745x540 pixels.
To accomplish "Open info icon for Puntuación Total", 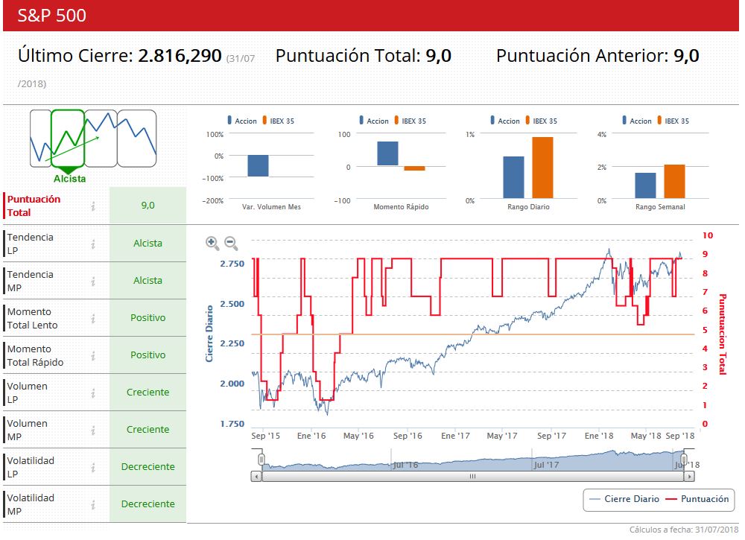I will coord(93,206).
